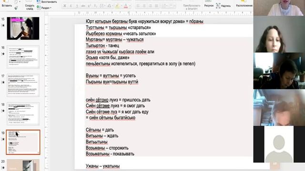Click the line 'Сётыны = дать'
Screen dimensions: 305x171
[x=100, y=130]
